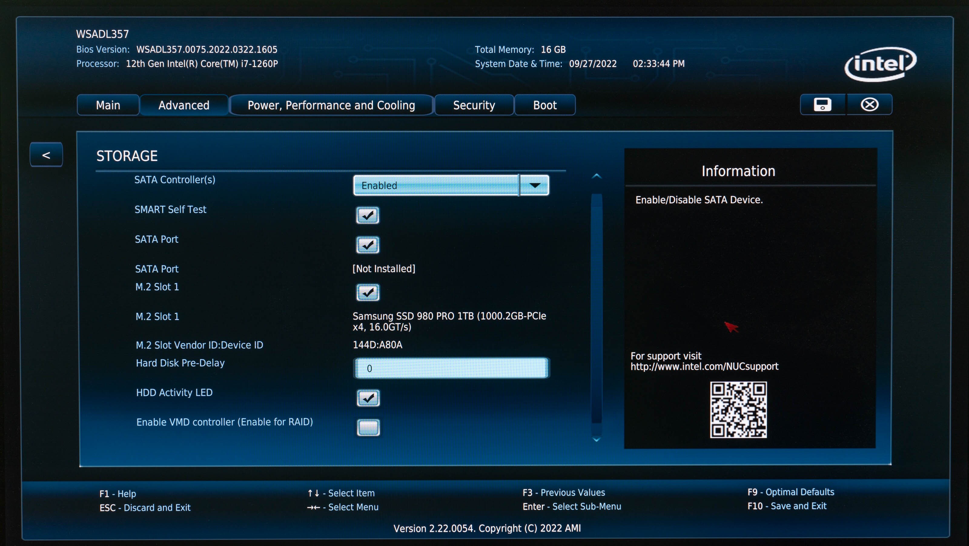Screen dimensions: 969x546
Task: Disable HDD Activity LED checkbox
Action: click(x=368, y=398)
